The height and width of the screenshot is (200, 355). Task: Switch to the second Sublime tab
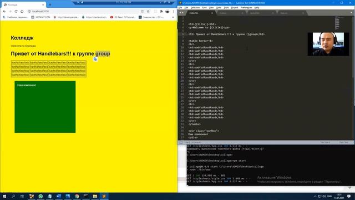pos(231,13)
